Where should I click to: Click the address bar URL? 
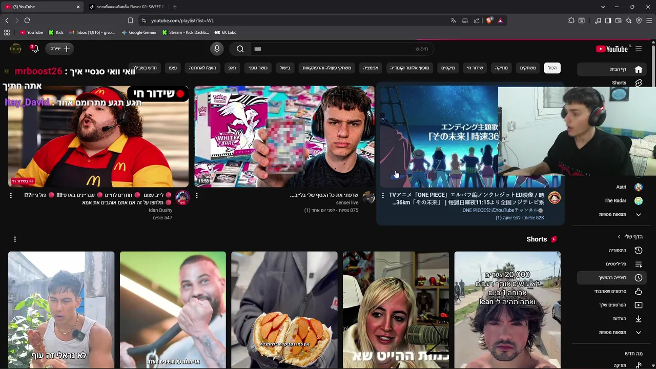coord(182,20)
